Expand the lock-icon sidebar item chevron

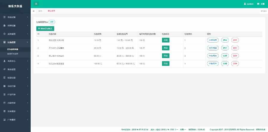[x=27, y=26]
